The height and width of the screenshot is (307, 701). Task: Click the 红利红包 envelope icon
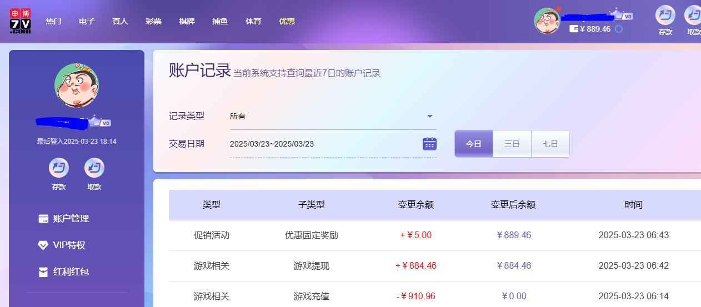tap(43, 272)
